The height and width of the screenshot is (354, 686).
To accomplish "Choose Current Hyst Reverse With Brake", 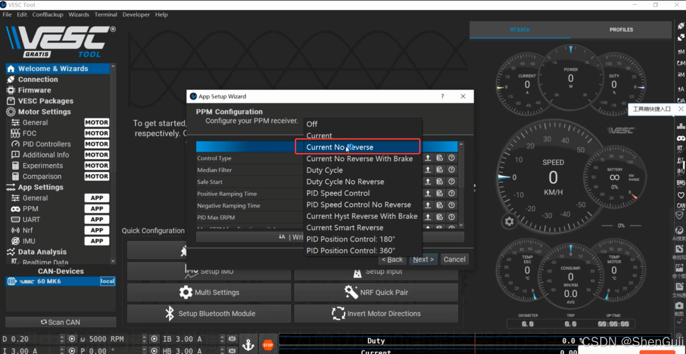I will [x=362, y=216].
